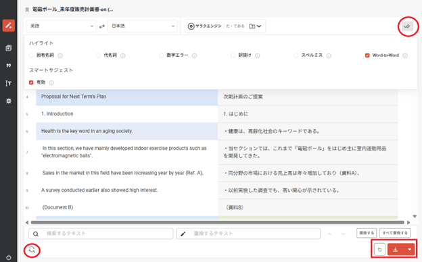Open the source language 英語 dropdown

click(x=61, y=26)
